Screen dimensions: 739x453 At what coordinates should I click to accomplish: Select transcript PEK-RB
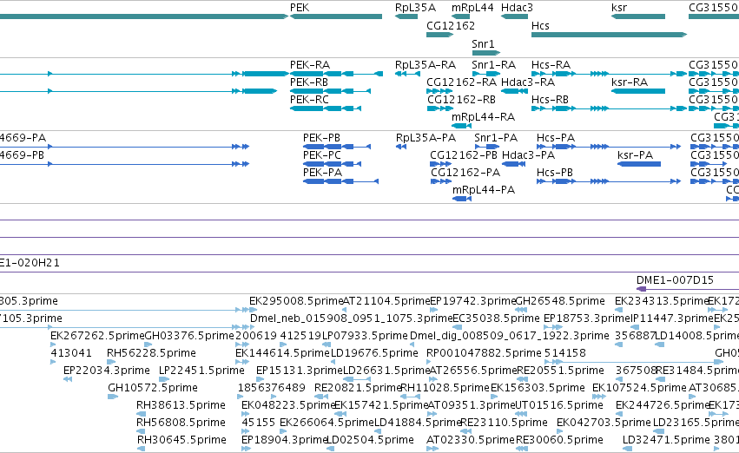(x=330, y=91)
